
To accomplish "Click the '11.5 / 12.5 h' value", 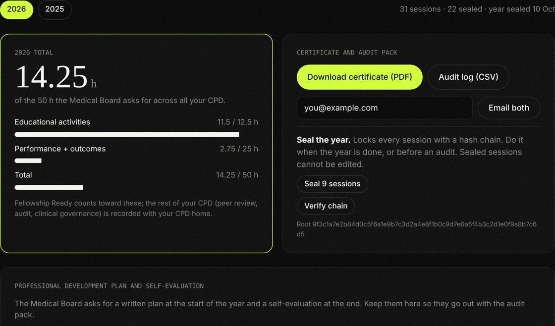I will pos(237,122).
